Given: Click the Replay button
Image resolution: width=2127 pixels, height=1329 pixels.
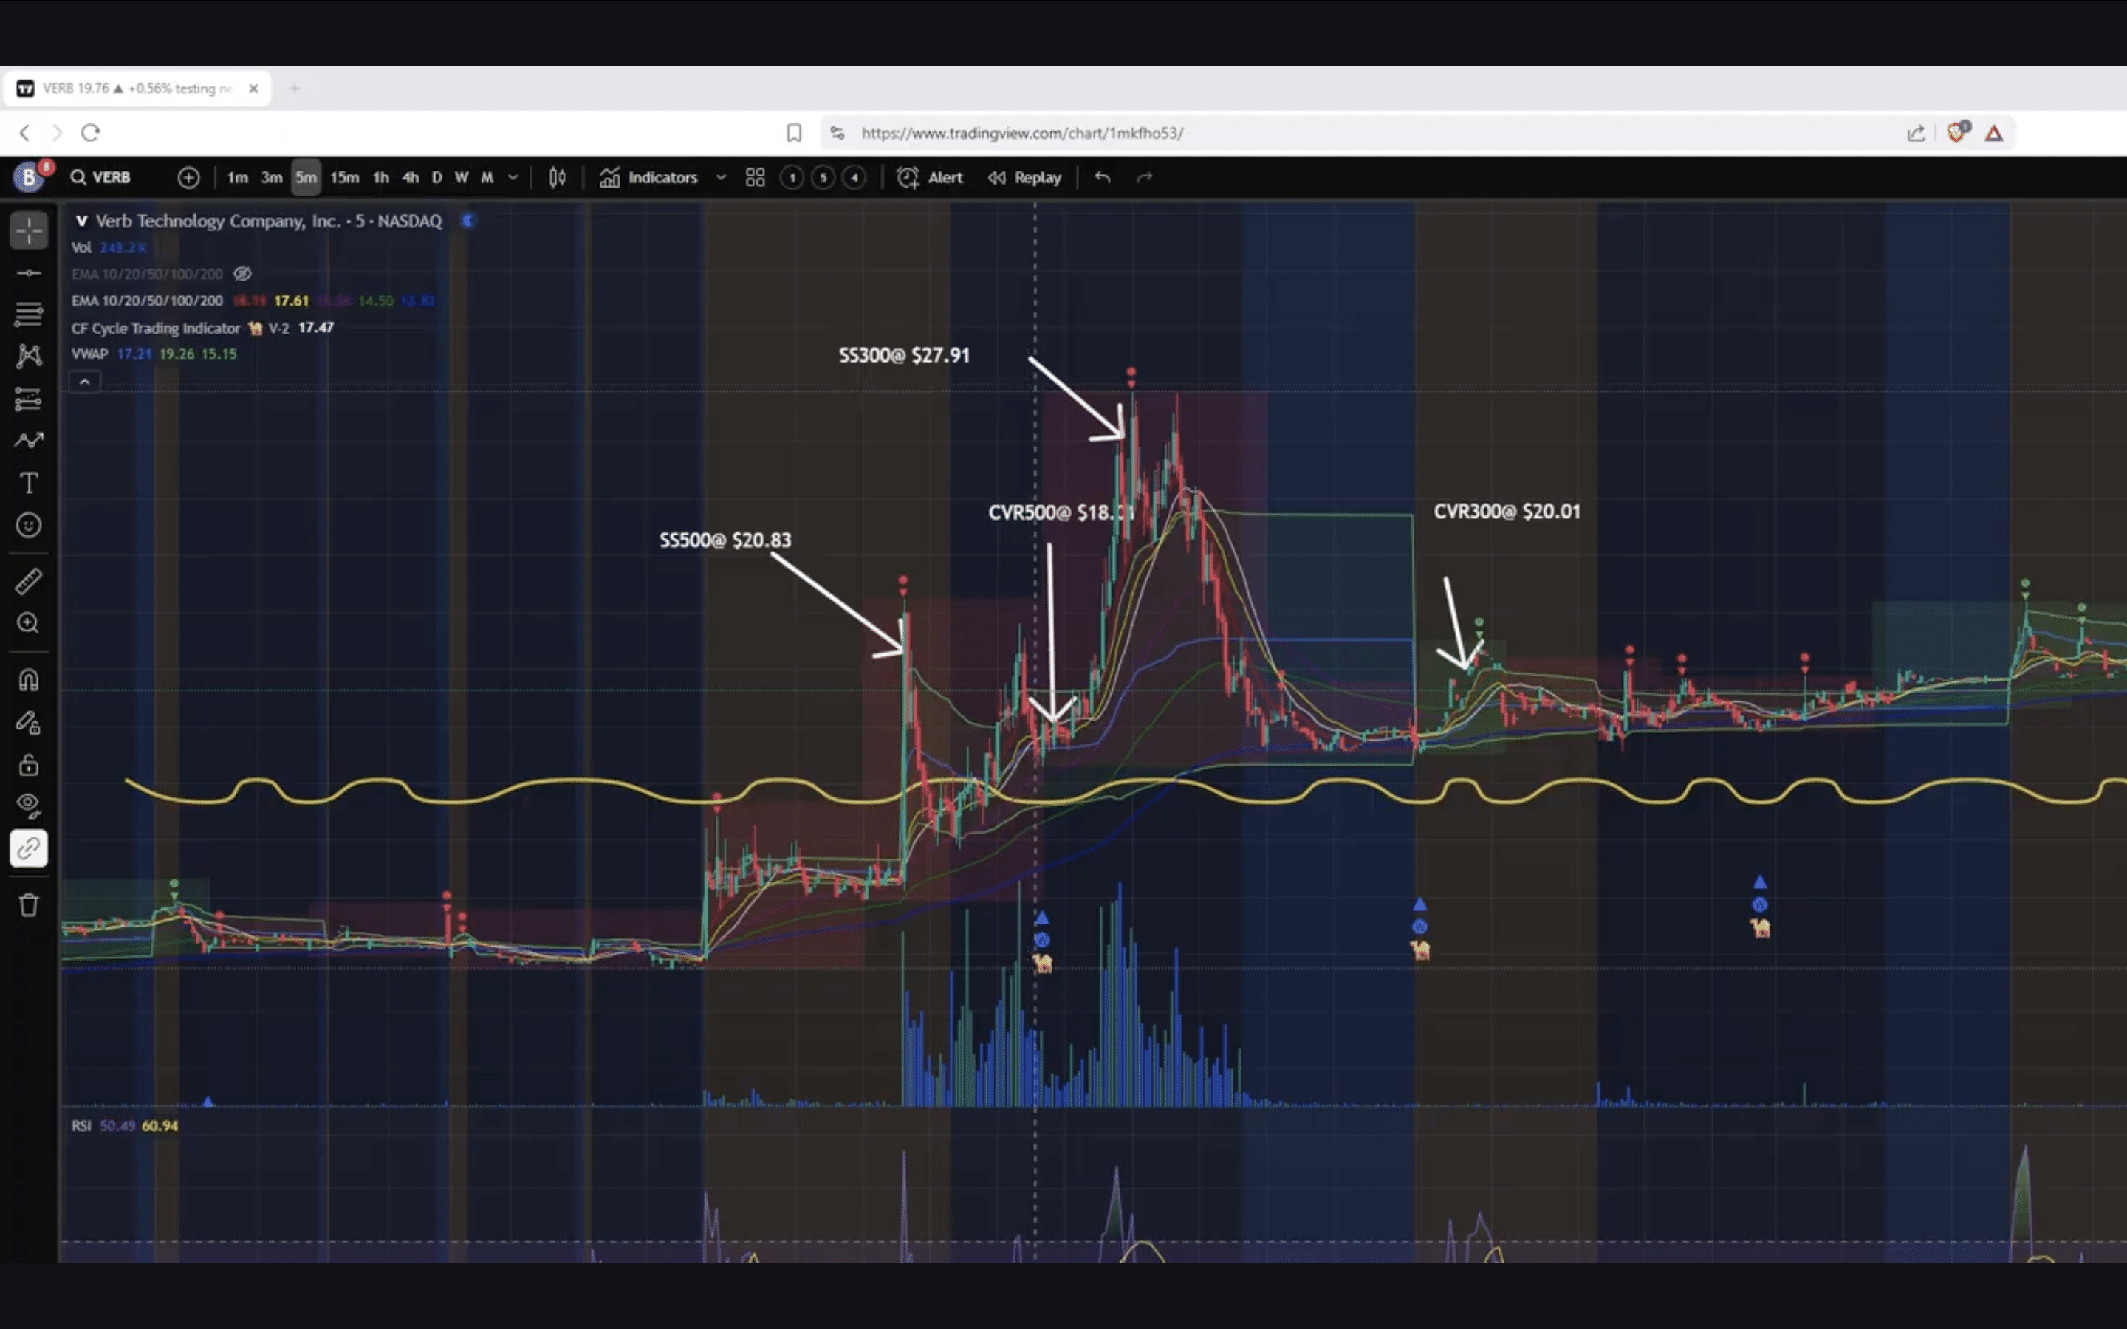Looking at the screenshot, I should [1025, 177].
